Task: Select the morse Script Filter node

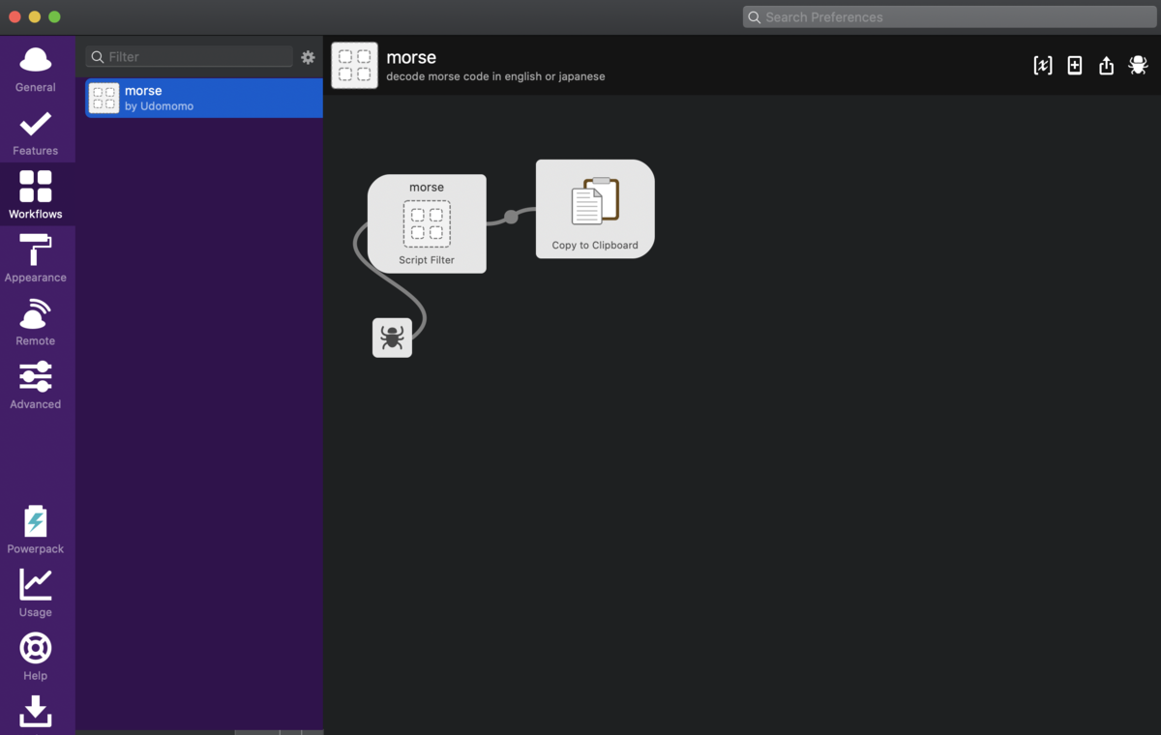Action: (427, 223)
